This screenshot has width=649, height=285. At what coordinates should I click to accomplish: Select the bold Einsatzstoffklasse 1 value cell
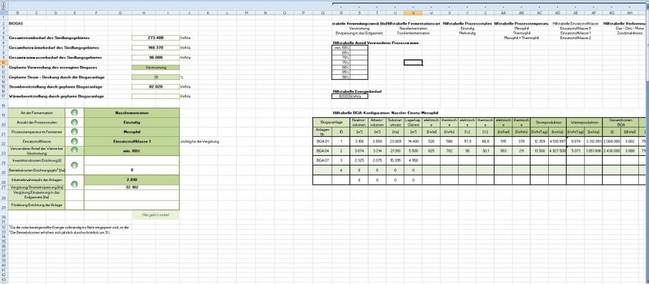tap(132, 141)
